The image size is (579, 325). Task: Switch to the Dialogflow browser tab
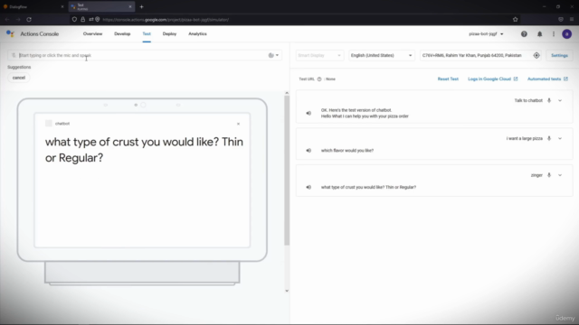tap(33, 6)
